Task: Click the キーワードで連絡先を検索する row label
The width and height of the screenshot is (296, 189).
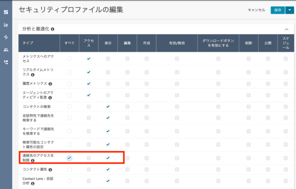Action: (x=38, y=131)
